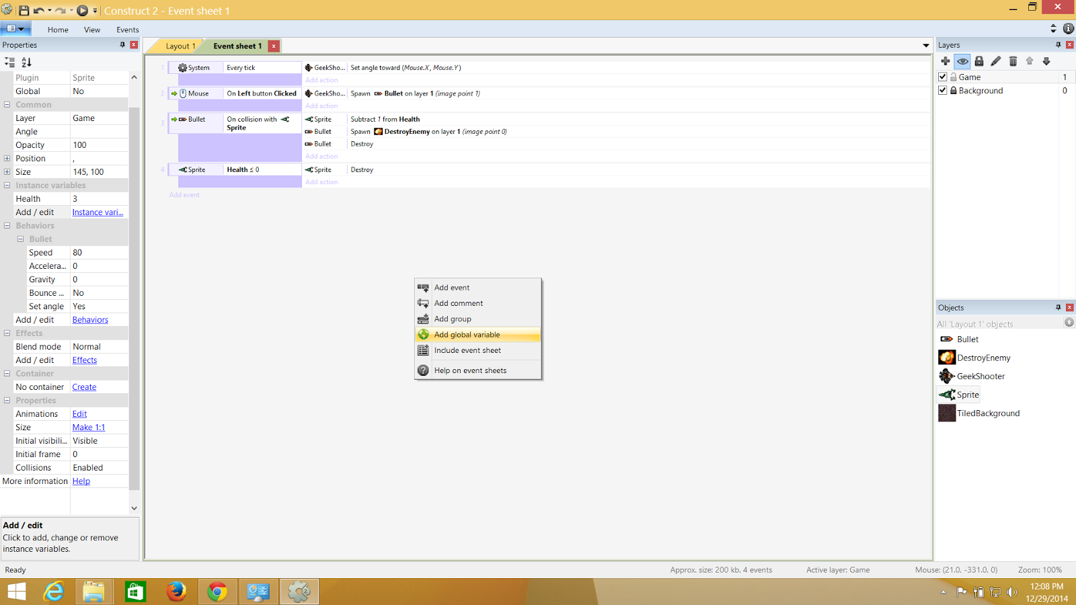Collapse the Bullet behavior subsection

click(20, 239)
